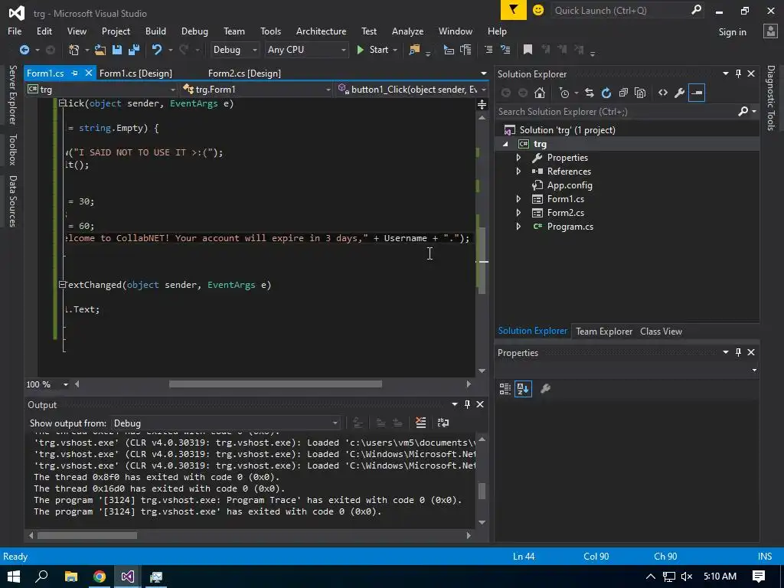Switch to the Form1.cs [Design] tab

pos(136,73)
